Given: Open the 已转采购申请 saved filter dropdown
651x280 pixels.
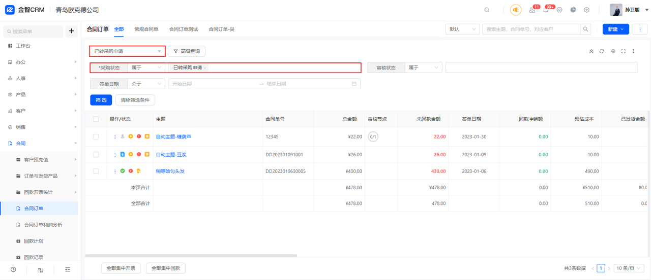Looking at the screenshot, I should click(x=128, y=51).
